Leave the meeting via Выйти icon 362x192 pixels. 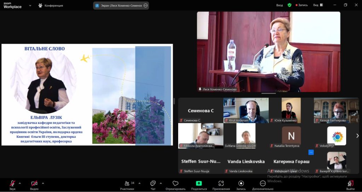pyautogui.click(x=350, y=184)
